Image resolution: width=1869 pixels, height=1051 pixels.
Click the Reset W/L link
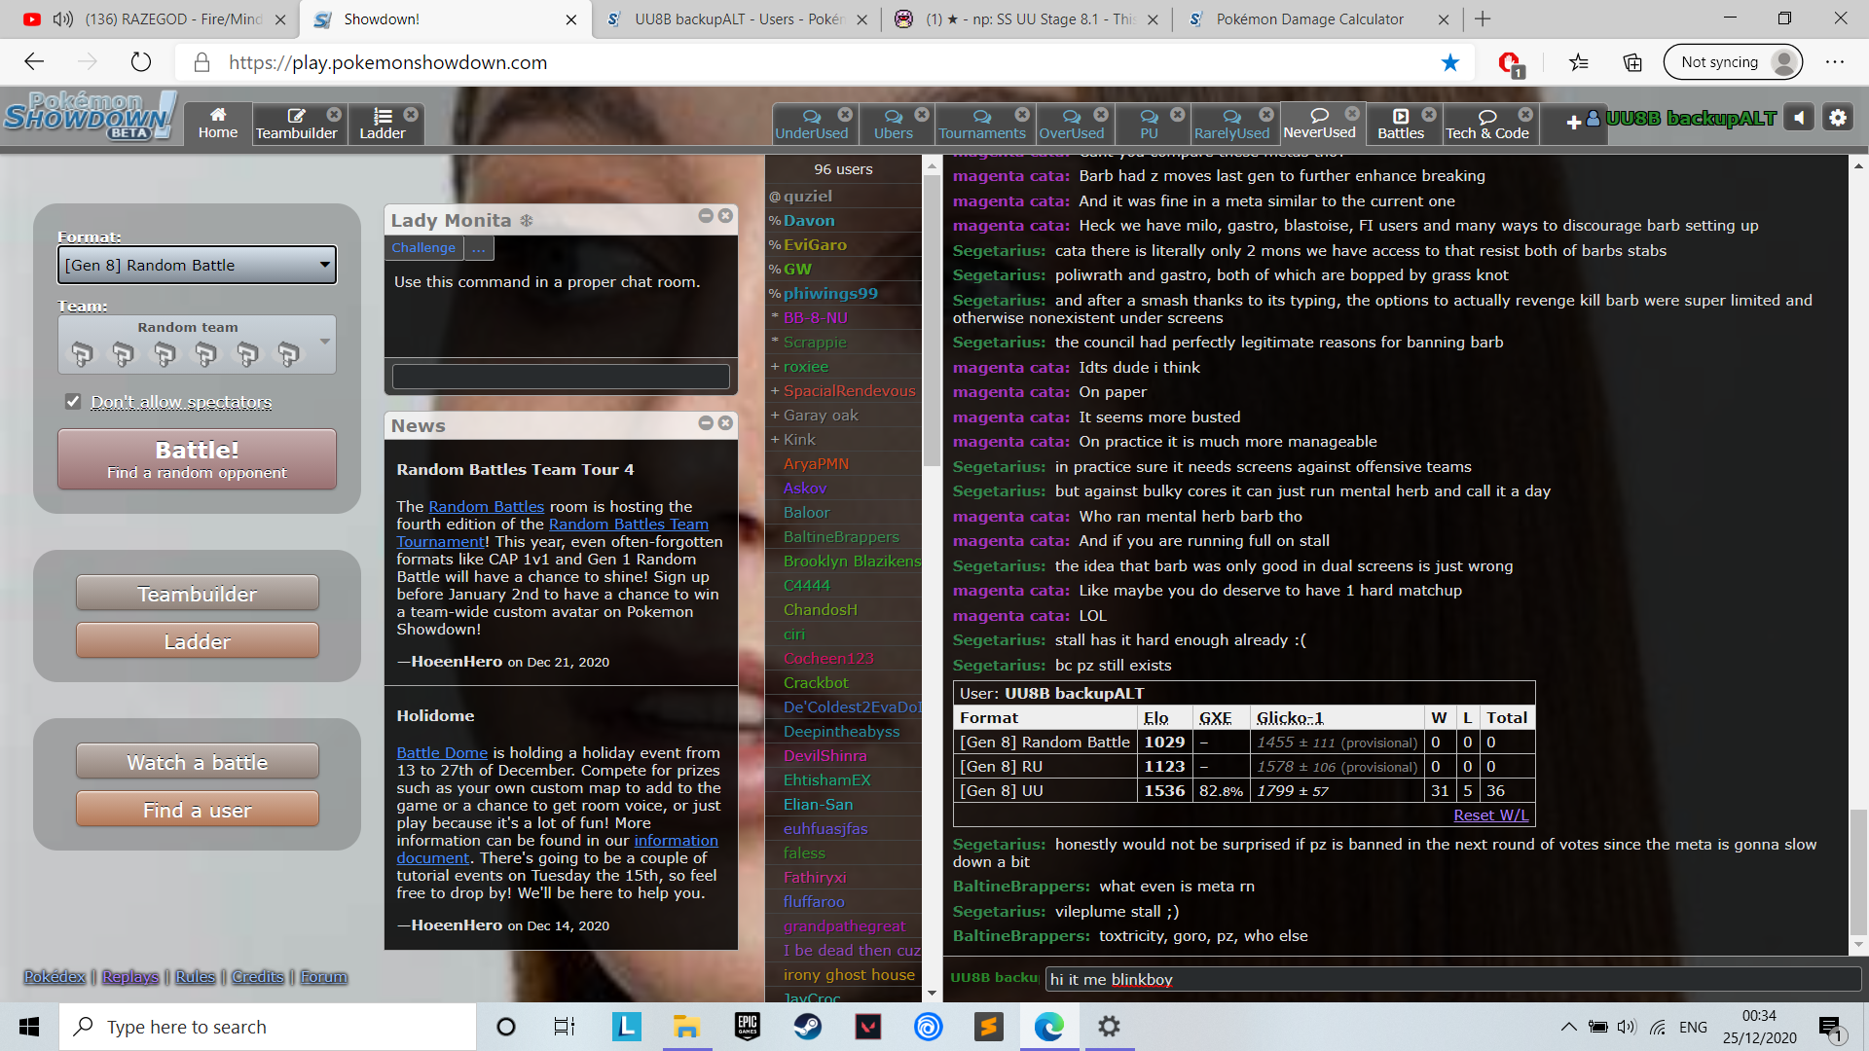pyautogui.click(x=1489, y=815)
